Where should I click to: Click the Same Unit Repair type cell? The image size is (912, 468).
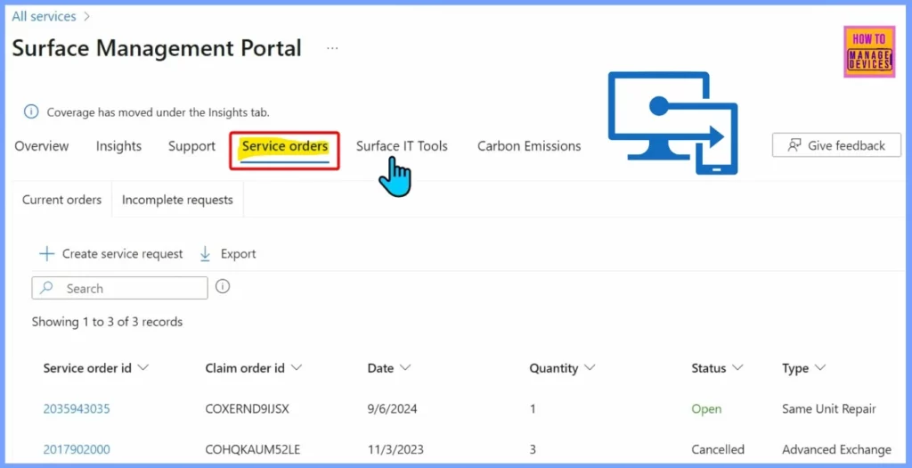point(829,408)
